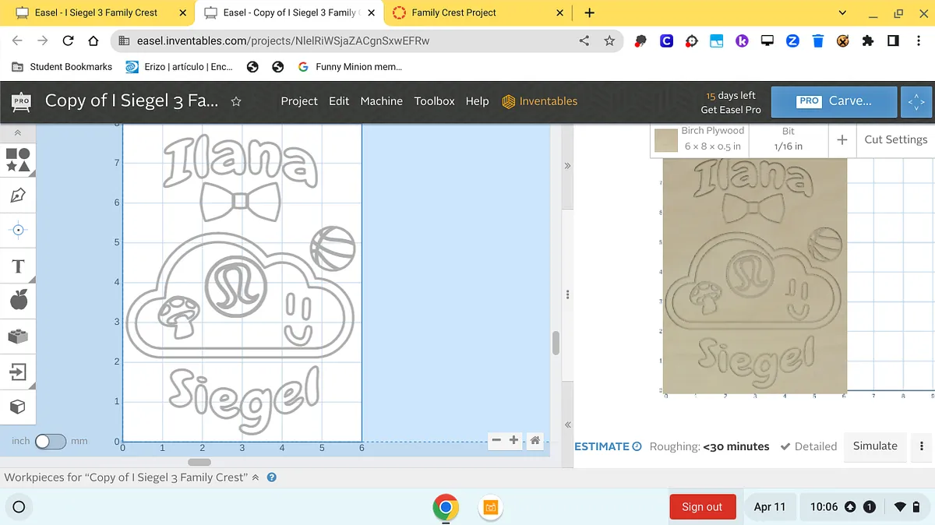Click the Sign out button
This screenshot has width=935, height=525.
click(x=702, y=506)
